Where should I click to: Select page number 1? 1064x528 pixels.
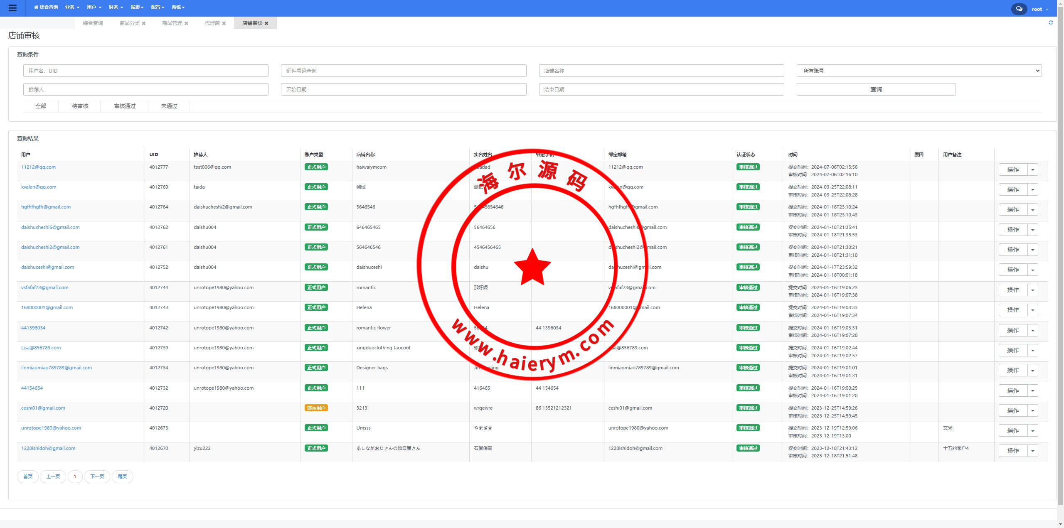click(75, 476)
